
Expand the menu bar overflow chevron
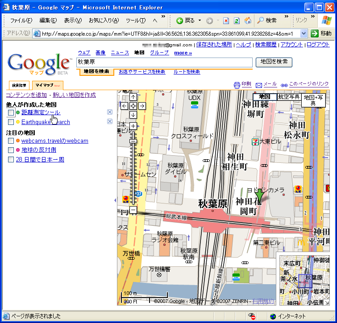pyautogui.click(x=163, y=17)
